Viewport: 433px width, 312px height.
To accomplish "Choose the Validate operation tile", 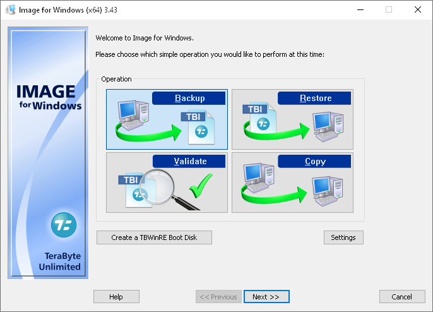I will [167, 183].
